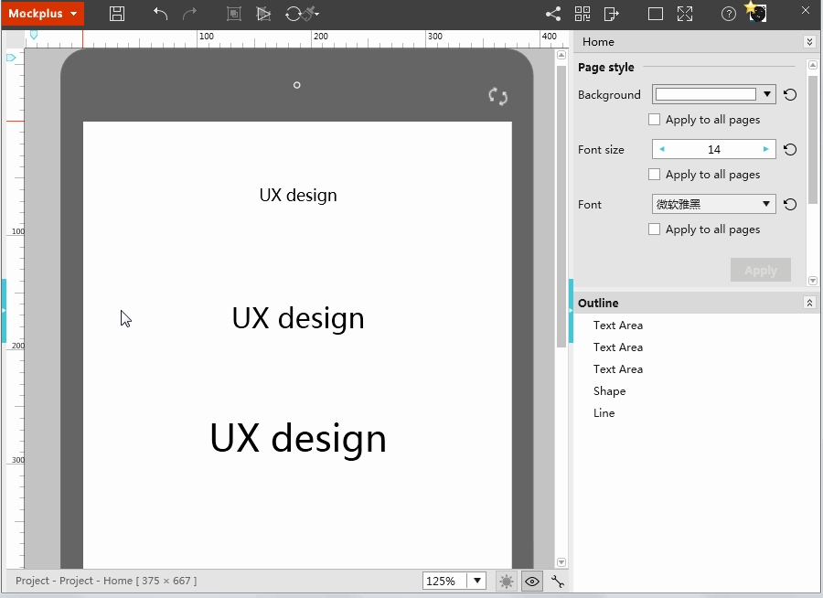Viewport: 823px width, 598px height.
Task: Click the group objects toolbar icon
Action: 233,14
